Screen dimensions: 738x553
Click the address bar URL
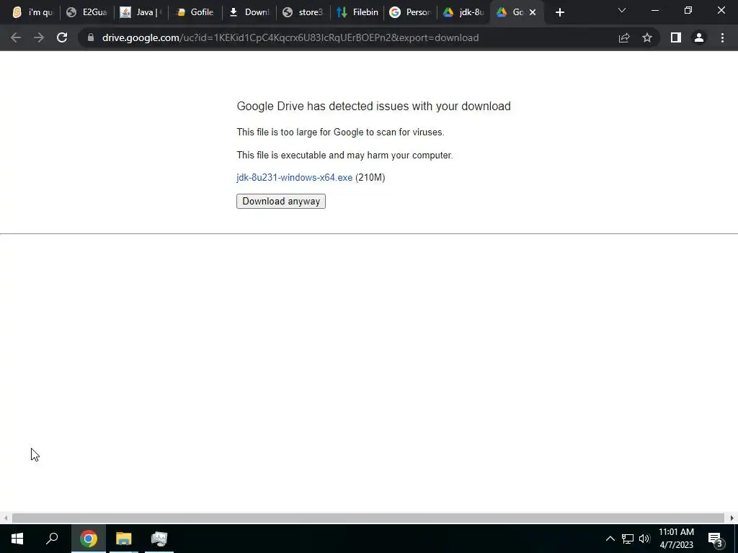point(290,37)
